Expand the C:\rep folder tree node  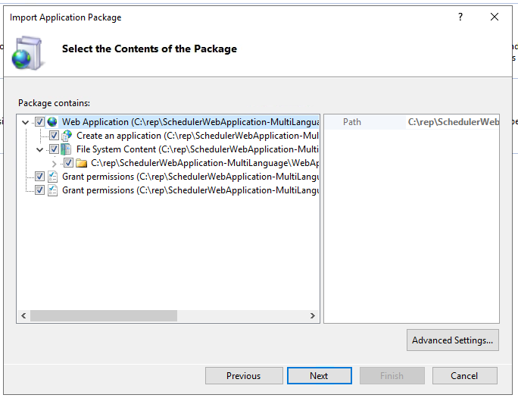pyautogui.click(x=54, y=163)
